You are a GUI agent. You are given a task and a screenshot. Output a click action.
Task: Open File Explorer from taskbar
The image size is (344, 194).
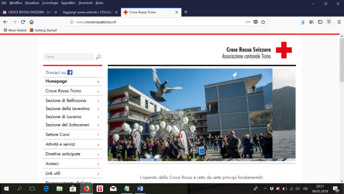coord(59,189)
